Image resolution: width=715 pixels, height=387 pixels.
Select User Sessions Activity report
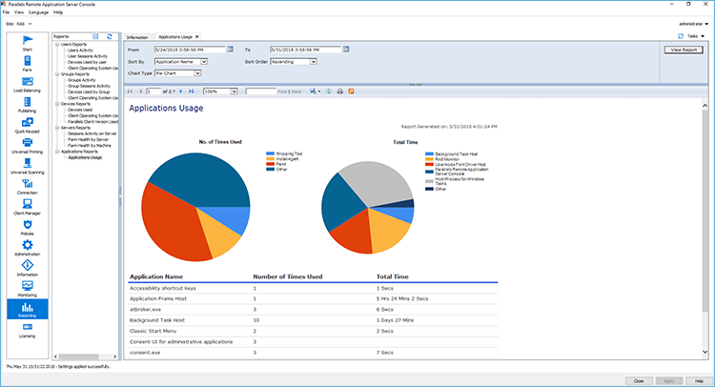click(x=88, y=56)
